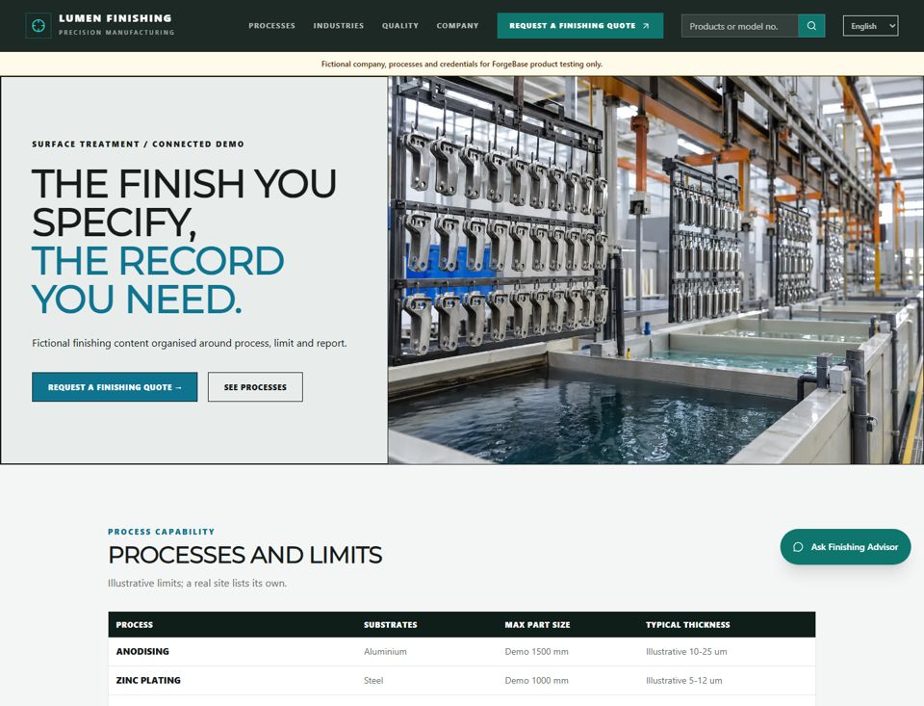Click the magnifier search icon button
The width and height of the screenshot is (924, 706).
[811, 26]
